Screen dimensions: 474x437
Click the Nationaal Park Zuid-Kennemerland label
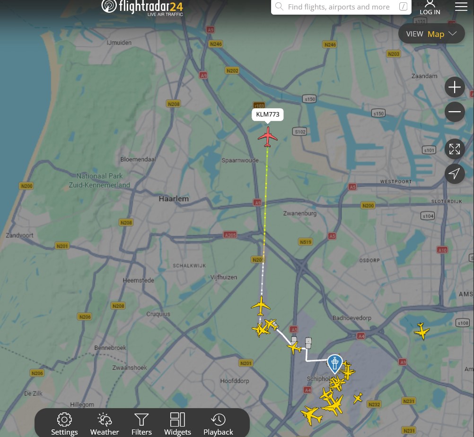tap(99, 180)
